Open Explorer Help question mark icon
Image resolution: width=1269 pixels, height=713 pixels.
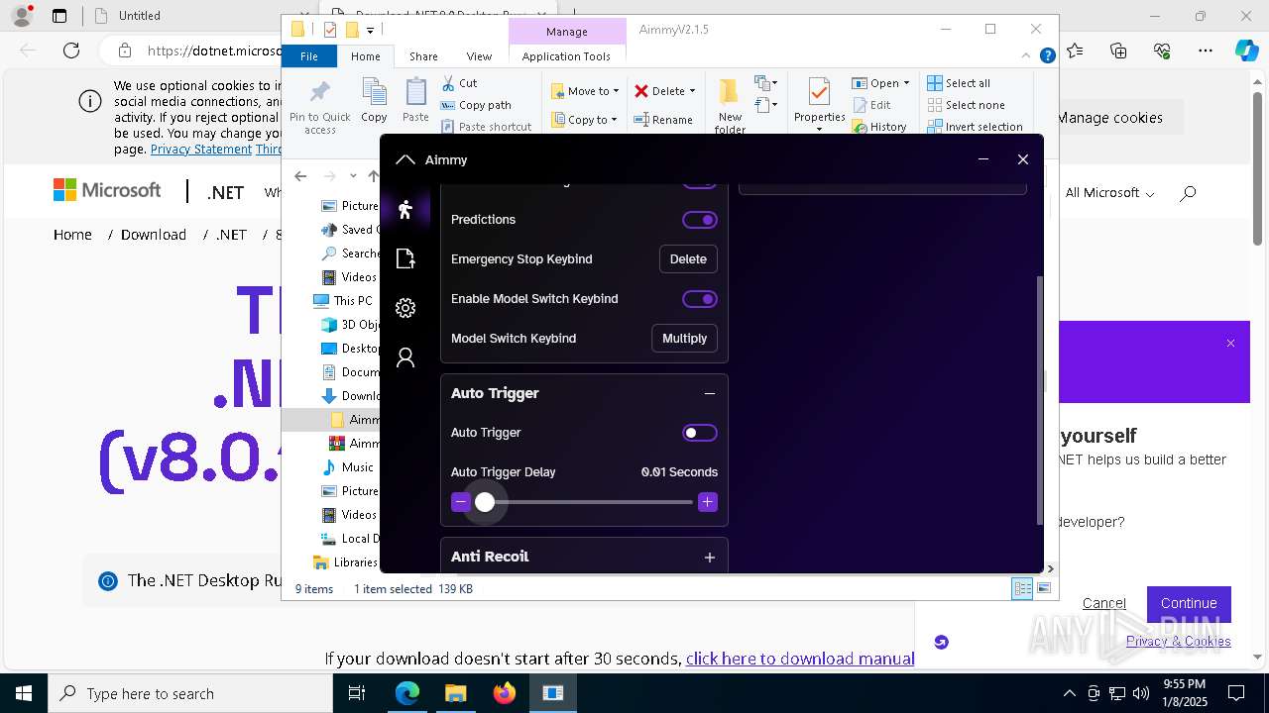coord(1047,56)
